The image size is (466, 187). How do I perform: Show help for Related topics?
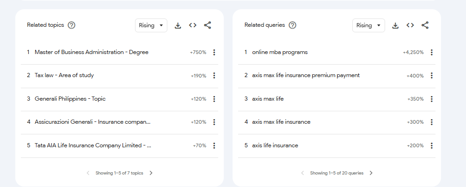click(72, 25)
